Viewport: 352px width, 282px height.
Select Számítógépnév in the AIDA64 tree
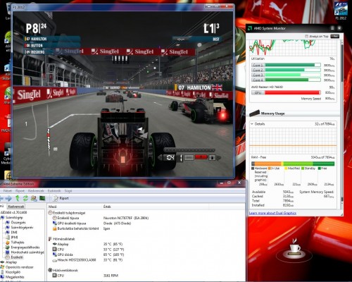click(22, 228)
